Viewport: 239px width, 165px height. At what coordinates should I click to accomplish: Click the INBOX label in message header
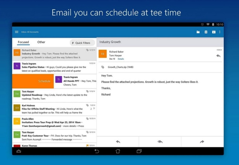(219, 50)
